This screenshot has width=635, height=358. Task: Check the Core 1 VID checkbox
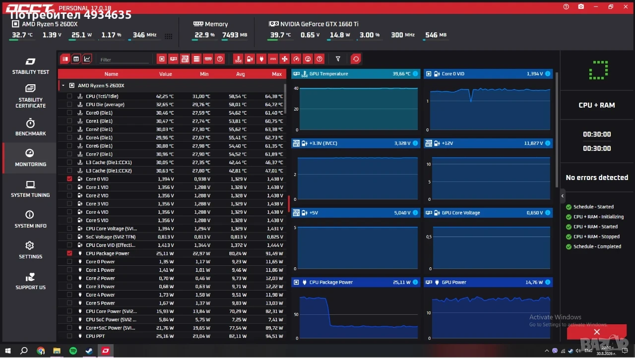pyautogui.click(x=69, y=187)
